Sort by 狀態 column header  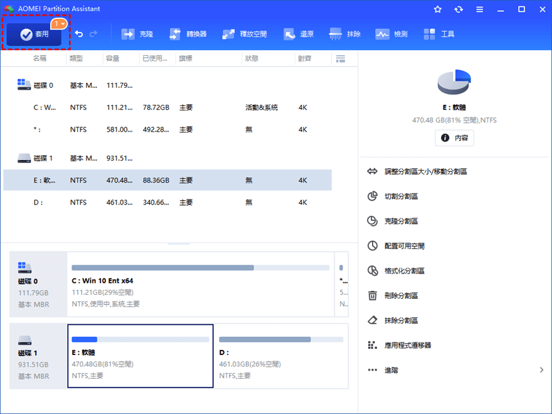click(x=252, y=58)
